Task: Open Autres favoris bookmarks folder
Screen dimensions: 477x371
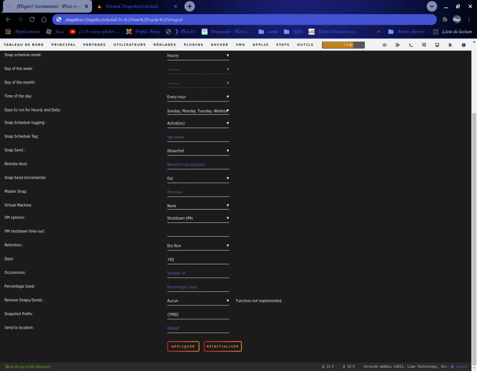Action: coord(406,31)
